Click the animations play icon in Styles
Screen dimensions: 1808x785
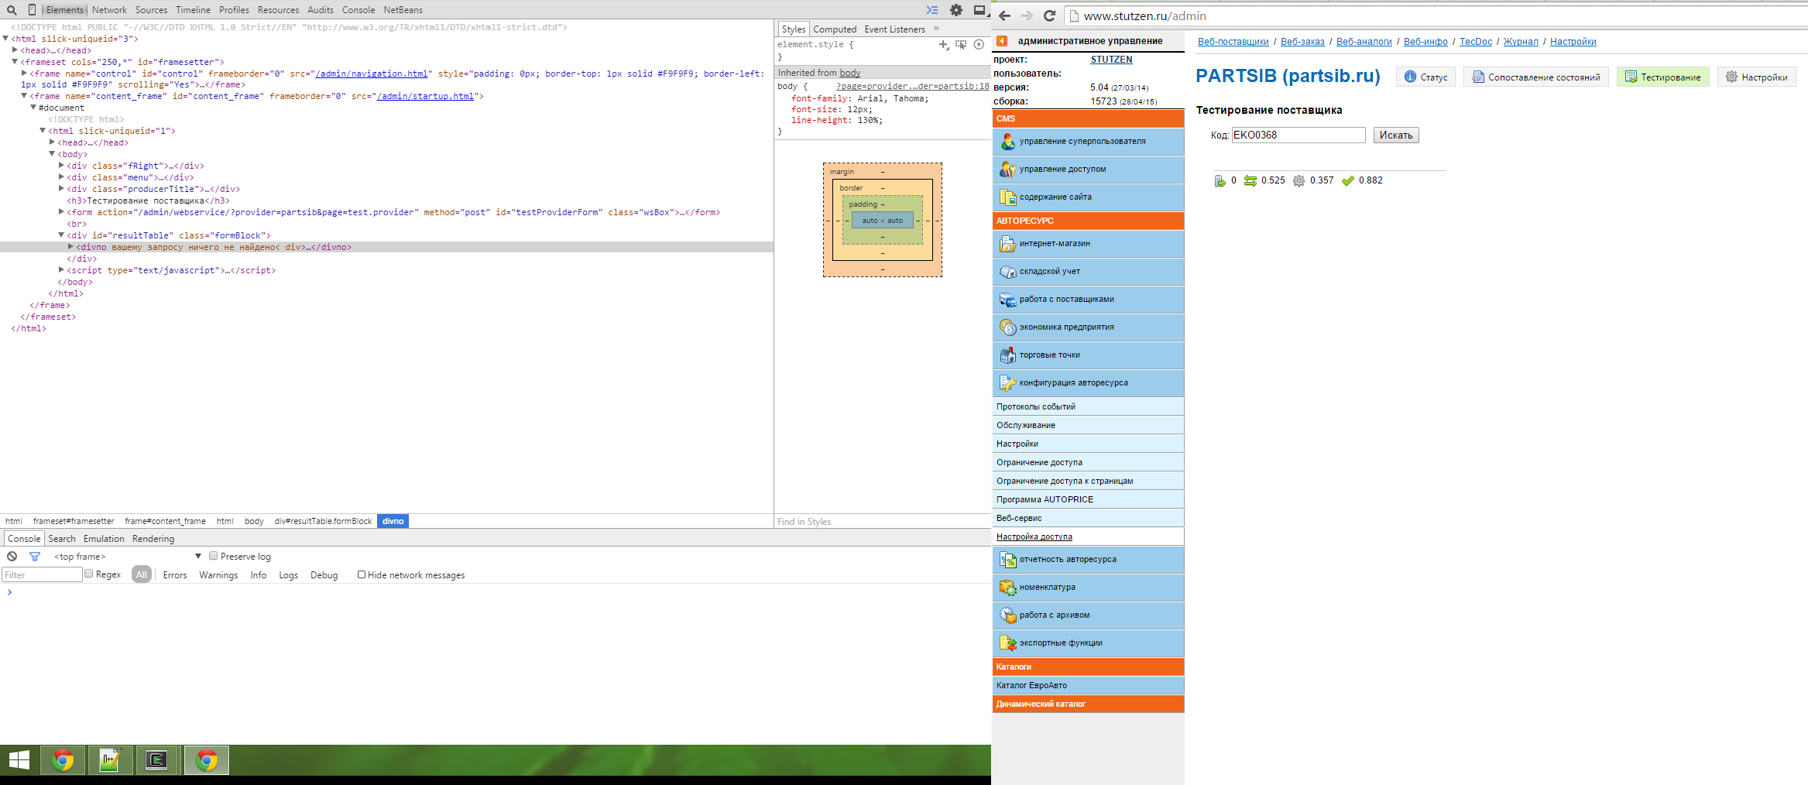(979, 45)
